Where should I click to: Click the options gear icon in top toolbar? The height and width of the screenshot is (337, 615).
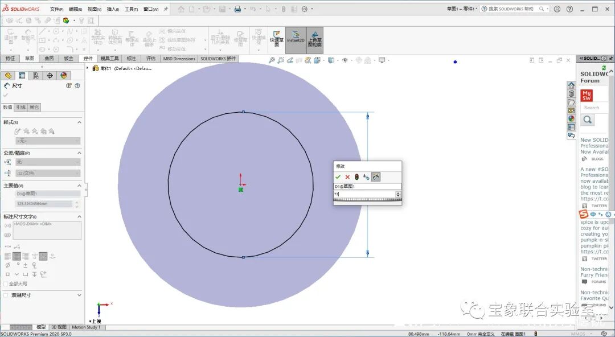coord(305,9)
